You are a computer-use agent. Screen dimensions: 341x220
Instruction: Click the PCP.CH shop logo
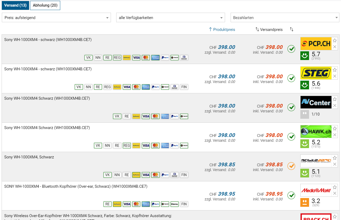point(316,44)
